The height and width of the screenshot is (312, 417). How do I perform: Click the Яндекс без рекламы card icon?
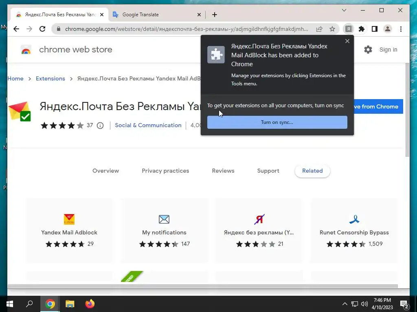[x=259, y=219]
